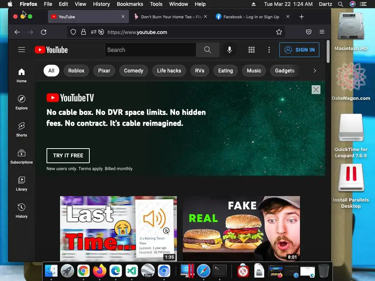Select the RVs category chip

(x=200, y=71)
